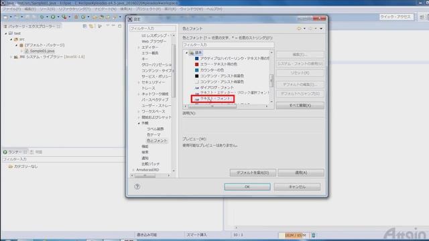The image size is (429, 241).
Task: Maximize the Package Explorer view
Action: point(119,26)
